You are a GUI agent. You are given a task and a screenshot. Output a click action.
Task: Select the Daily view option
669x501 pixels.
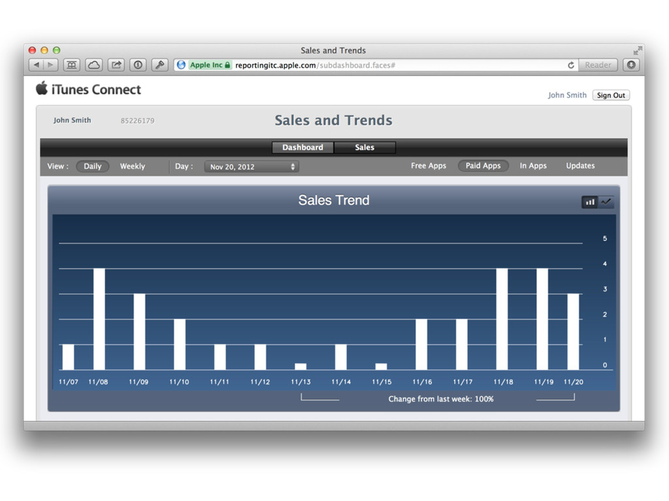coord(93,166)
